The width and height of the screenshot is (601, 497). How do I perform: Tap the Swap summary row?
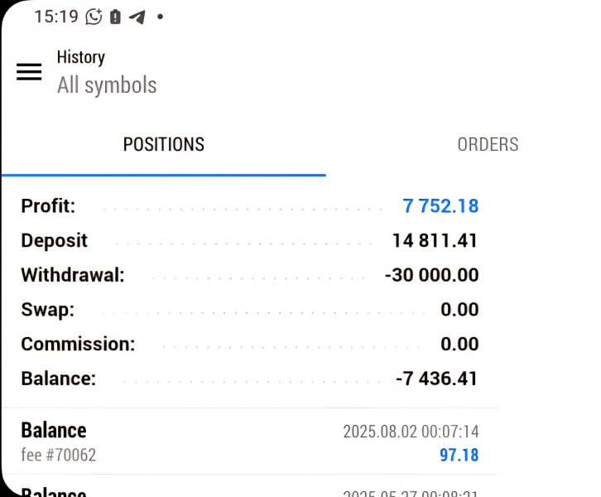coord(248,310)
